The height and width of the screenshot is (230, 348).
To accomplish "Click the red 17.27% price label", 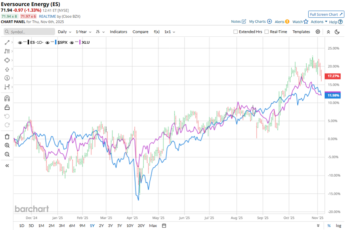I will point(333,76).
